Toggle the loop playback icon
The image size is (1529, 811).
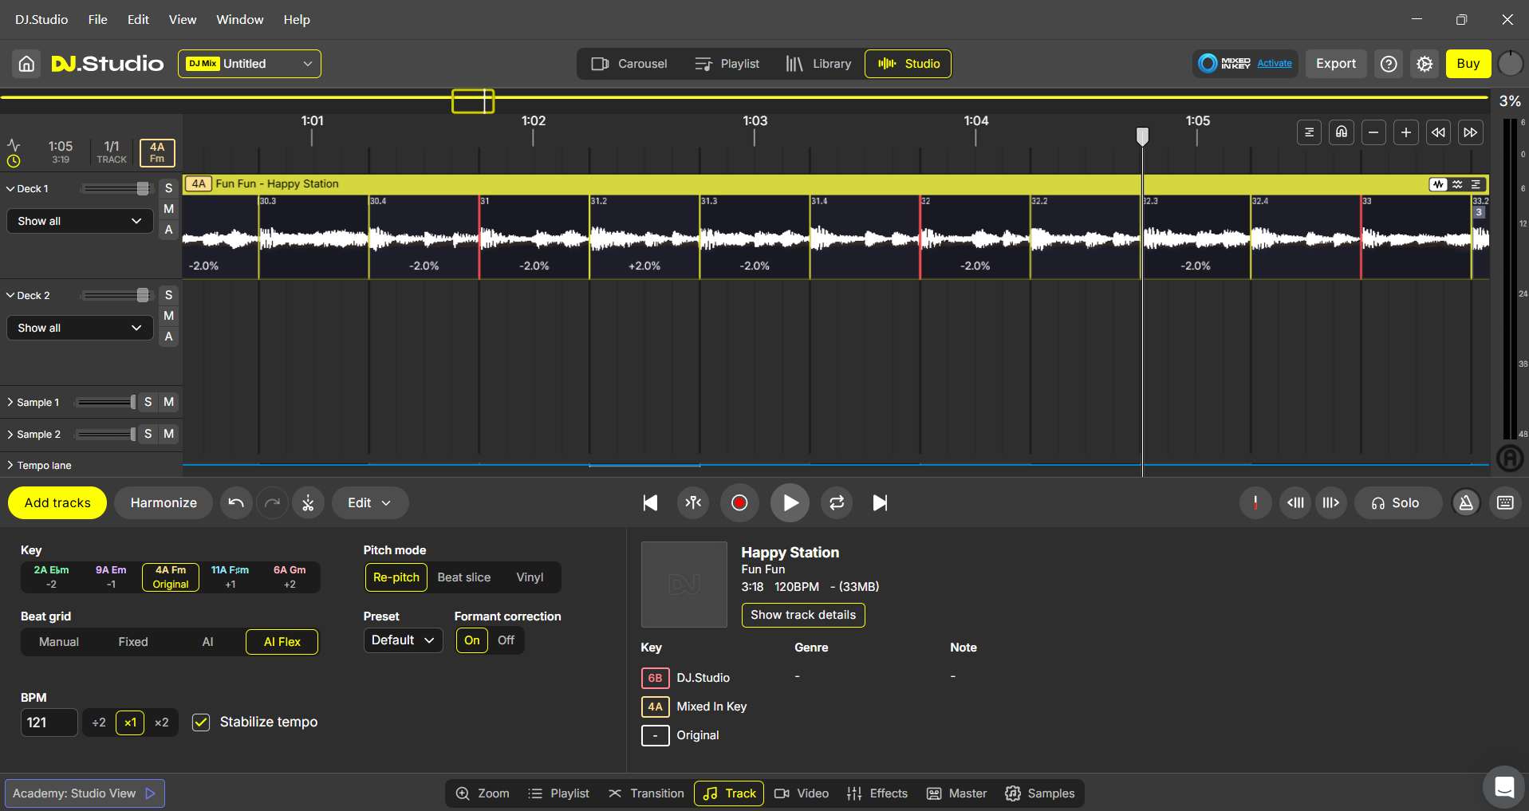tap(836, 503)
